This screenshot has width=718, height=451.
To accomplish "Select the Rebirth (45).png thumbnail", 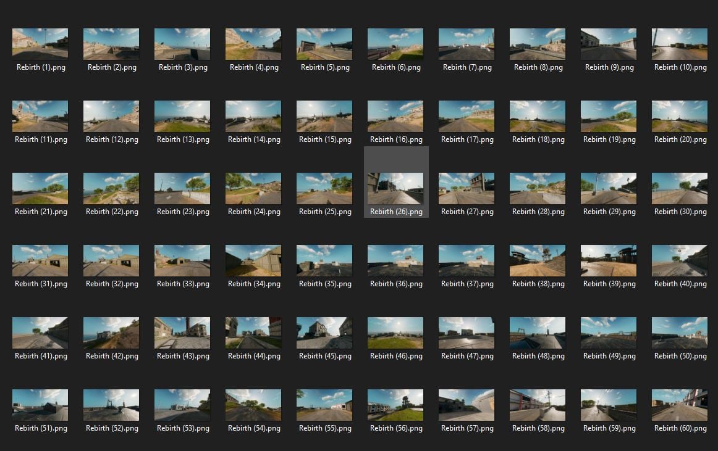I will 324,333.
